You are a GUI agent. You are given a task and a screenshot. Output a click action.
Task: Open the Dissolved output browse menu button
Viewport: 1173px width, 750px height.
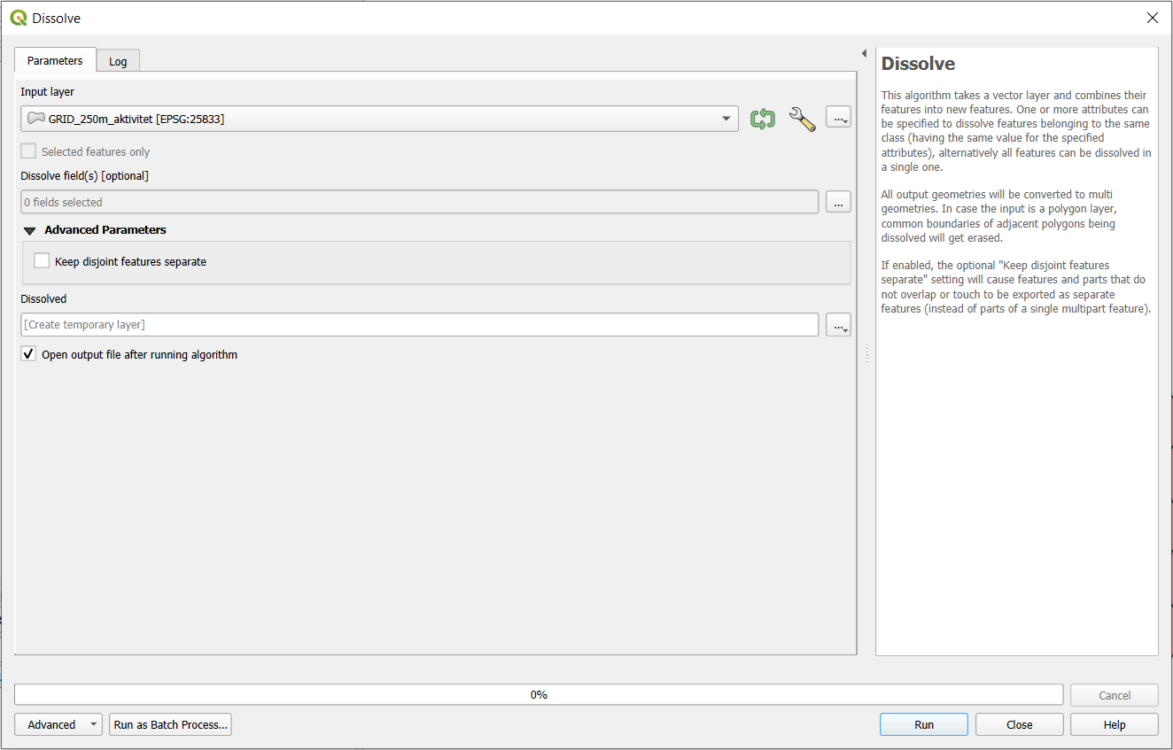pyautogui.click(x=838, y=325)
